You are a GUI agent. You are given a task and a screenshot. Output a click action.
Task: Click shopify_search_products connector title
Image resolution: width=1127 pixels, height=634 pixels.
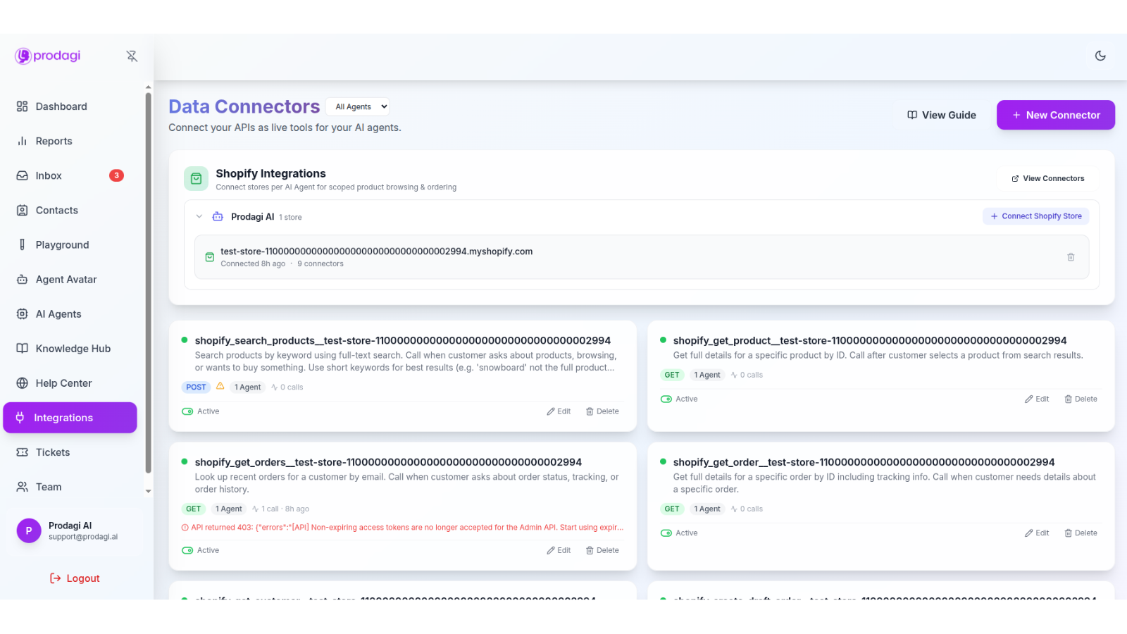pyautogui.click(x=403, y=340)
